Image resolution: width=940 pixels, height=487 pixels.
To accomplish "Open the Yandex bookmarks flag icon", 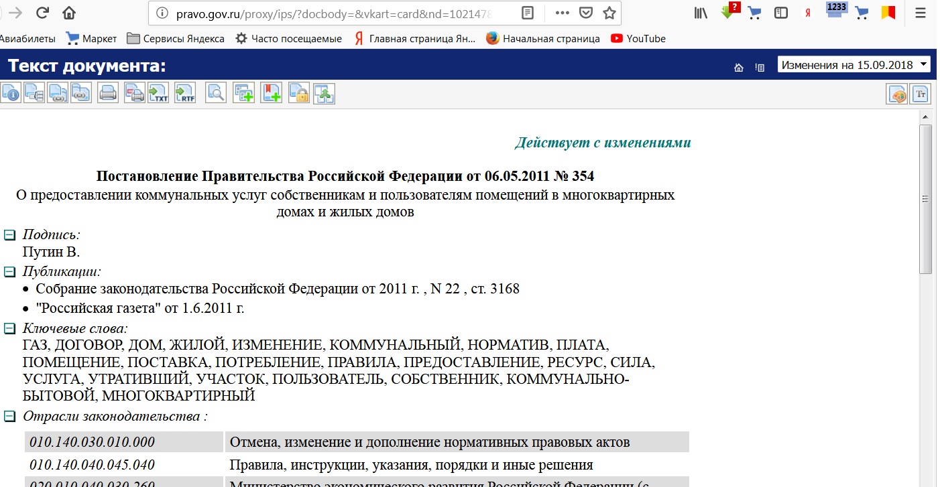I will (x=888, y=13).
